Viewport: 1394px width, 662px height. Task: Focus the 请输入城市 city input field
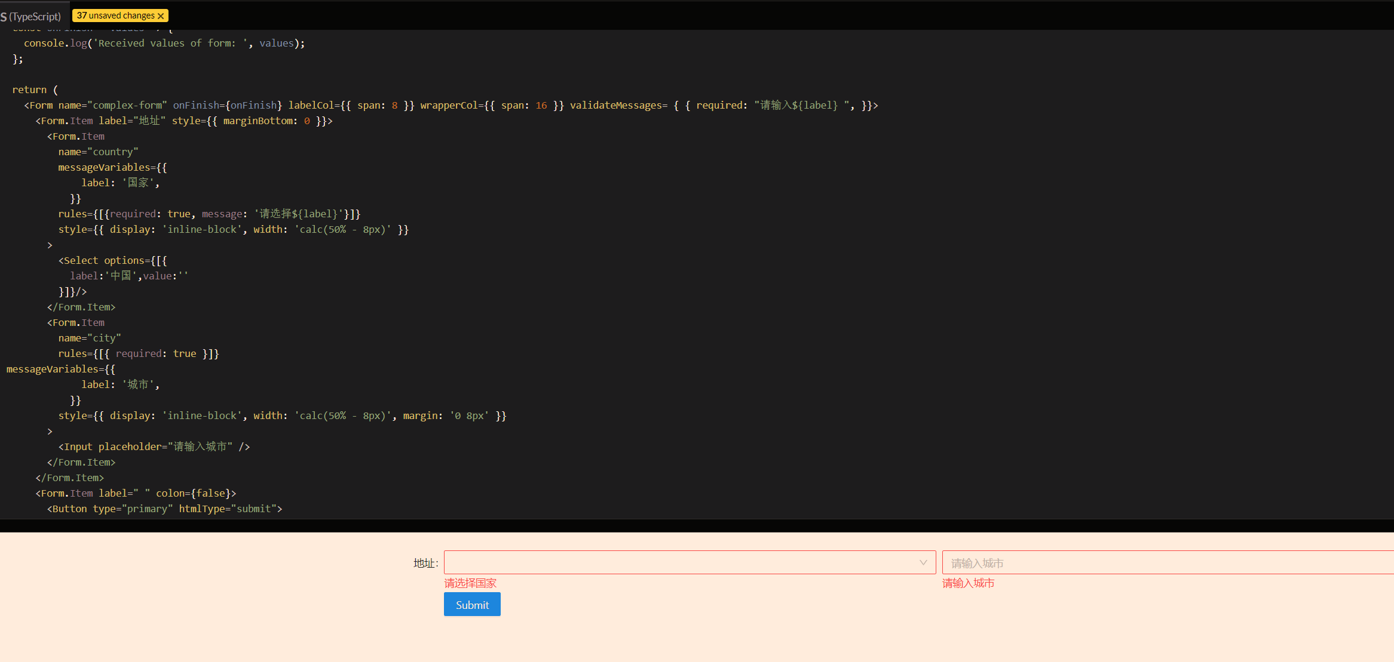[1165, 563]
